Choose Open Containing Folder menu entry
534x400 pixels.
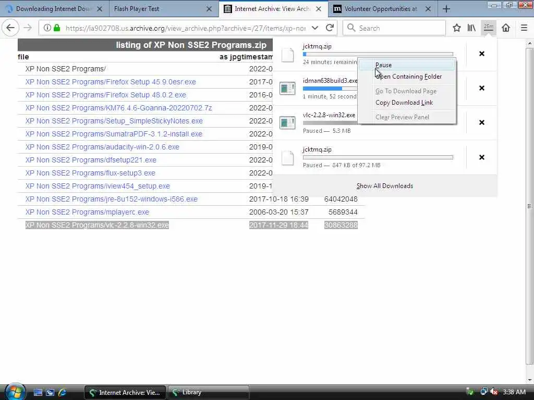click(407, 77)
